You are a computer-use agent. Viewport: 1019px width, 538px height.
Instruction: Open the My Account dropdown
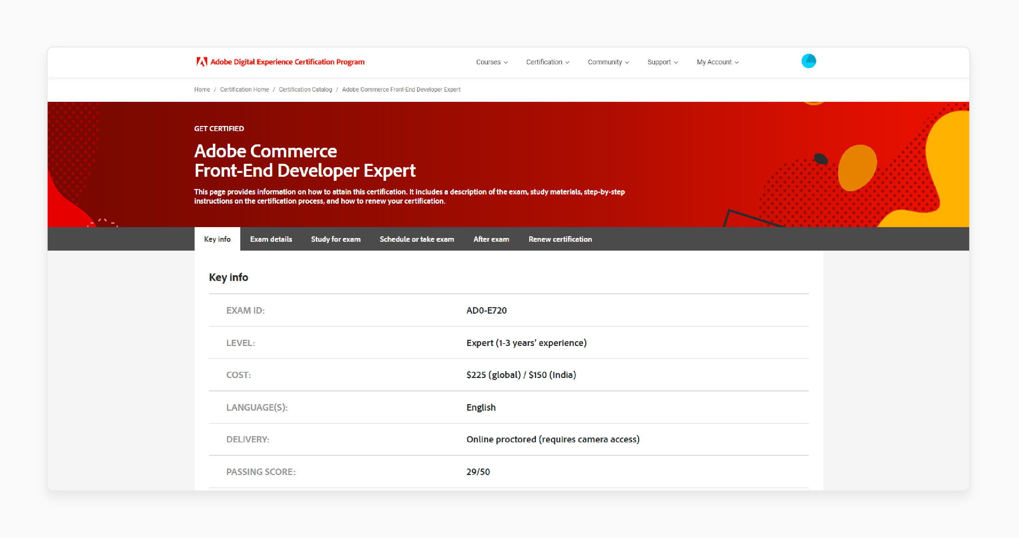click(717, 62)
